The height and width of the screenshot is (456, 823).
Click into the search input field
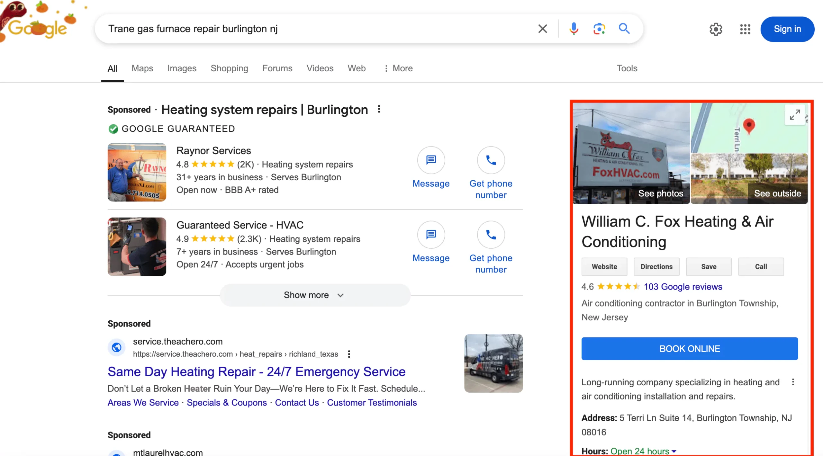point(315,29)
